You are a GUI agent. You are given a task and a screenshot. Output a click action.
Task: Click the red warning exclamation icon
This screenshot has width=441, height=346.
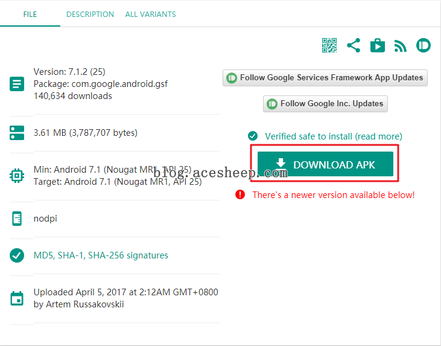pyautogui.click(x=240, y=194)
